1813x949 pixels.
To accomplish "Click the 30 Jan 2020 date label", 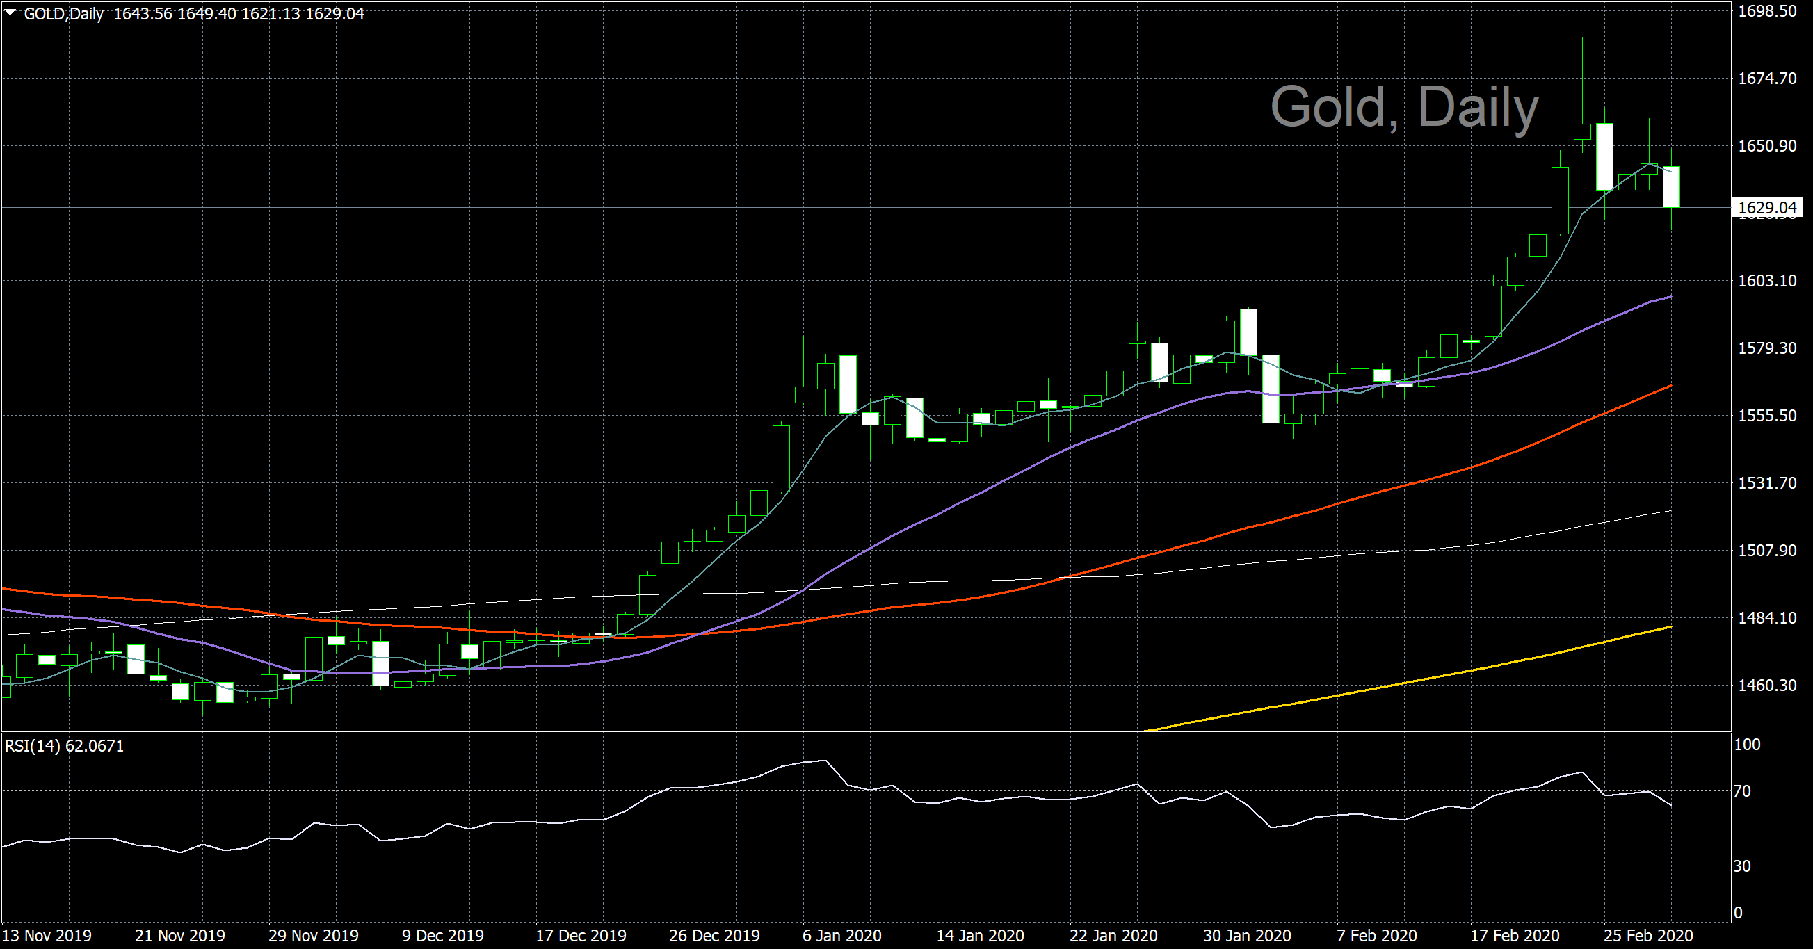I will (x=1247, y=936).
